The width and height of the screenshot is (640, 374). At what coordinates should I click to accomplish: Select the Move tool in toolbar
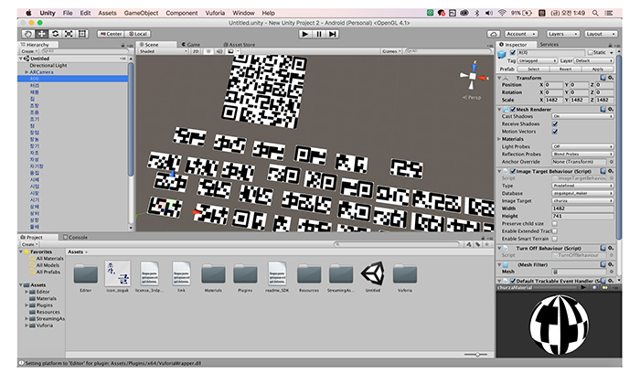[42, 34]
